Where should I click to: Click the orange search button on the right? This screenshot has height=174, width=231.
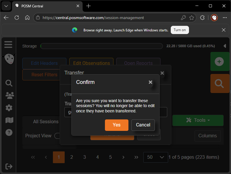220,83
